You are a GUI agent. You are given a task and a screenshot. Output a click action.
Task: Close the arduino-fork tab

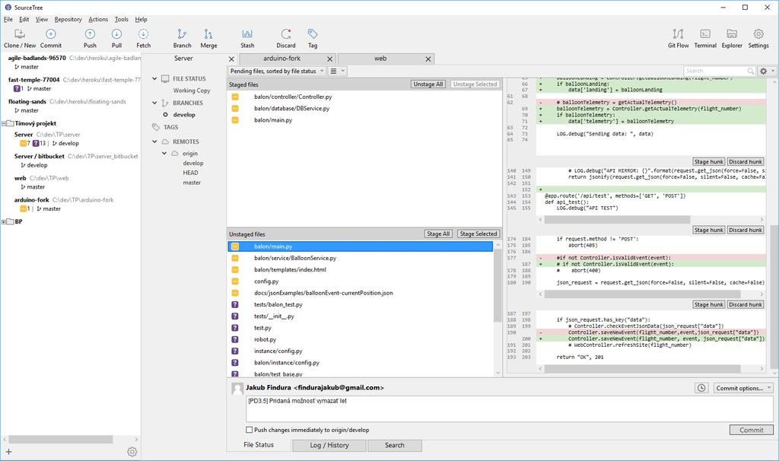[x=329, y=59]
